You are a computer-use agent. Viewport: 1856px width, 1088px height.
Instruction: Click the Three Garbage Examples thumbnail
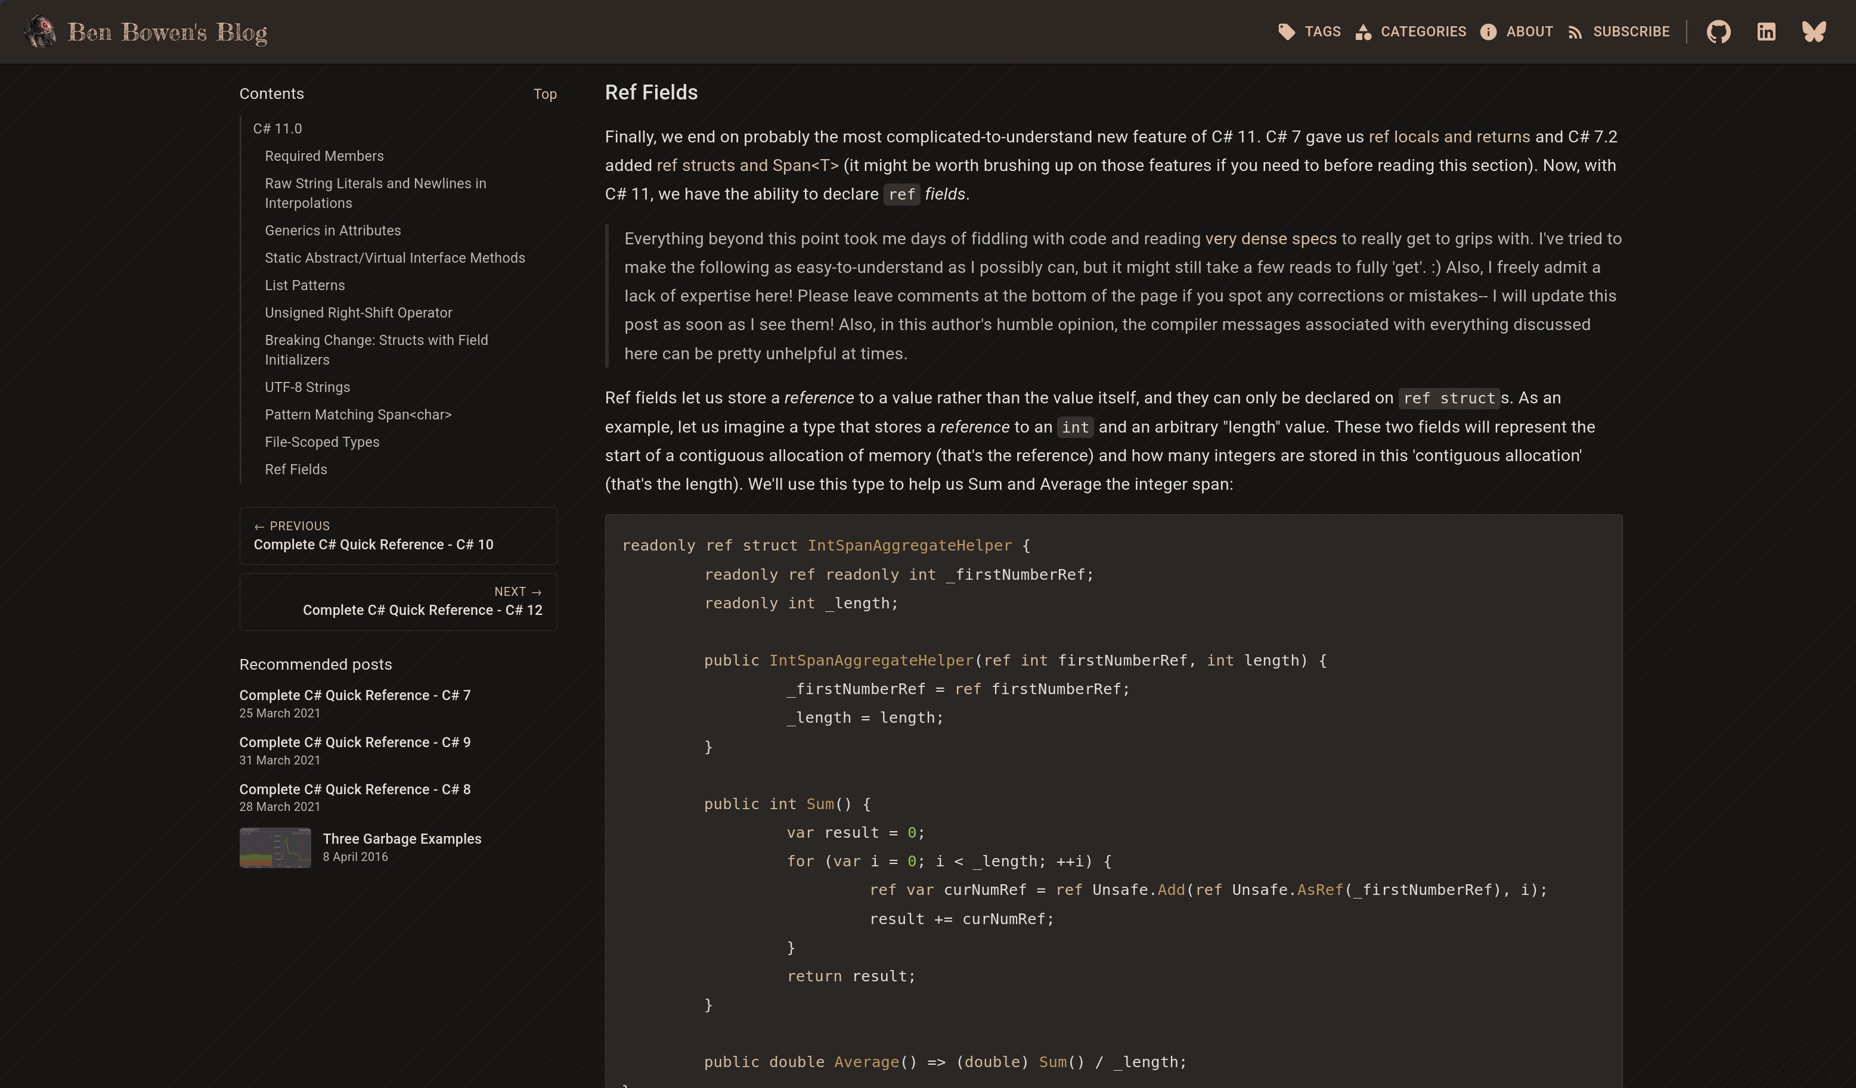pyautogui.click(x=275, y=848)
